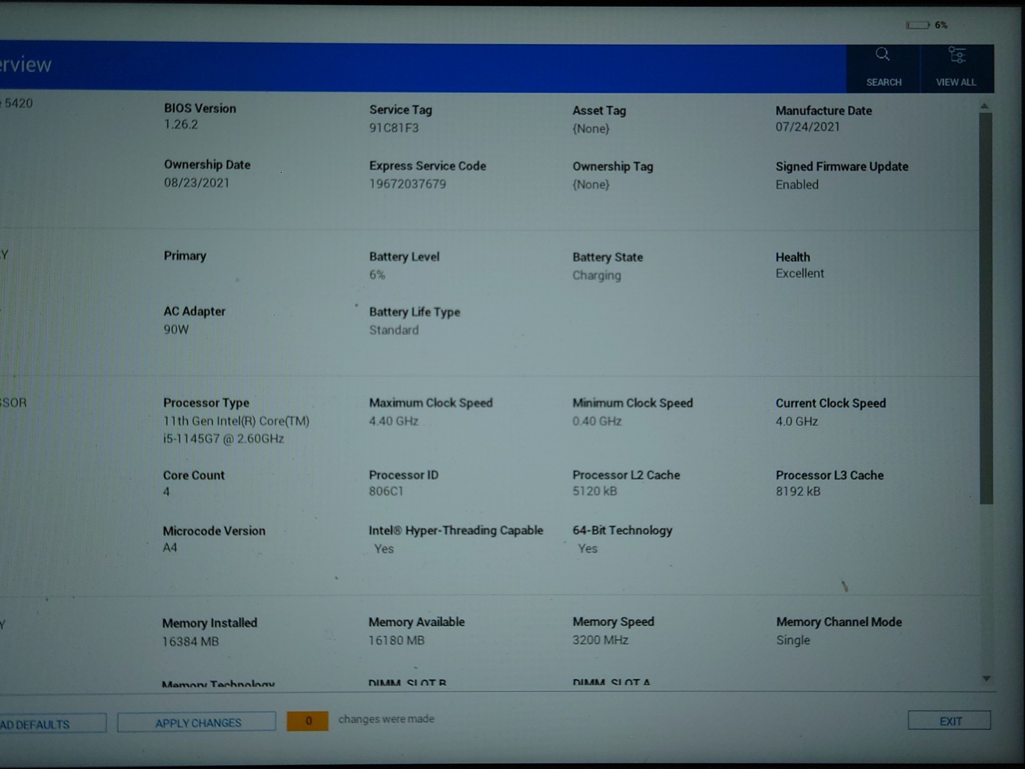Click Apply Changes button
Viewport: 1025px width, 769px height.
(197, 723)
